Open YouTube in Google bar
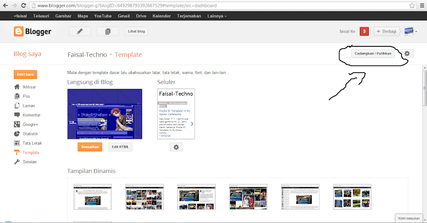This screenshot has height=223, width=427. [x=102, y=16]
